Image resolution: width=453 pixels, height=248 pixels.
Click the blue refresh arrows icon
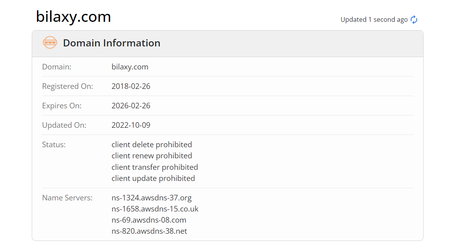(x=414, y=19)
